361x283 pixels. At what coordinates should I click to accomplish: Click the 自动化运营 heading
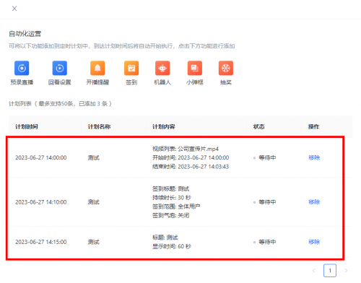click(25, 34)
